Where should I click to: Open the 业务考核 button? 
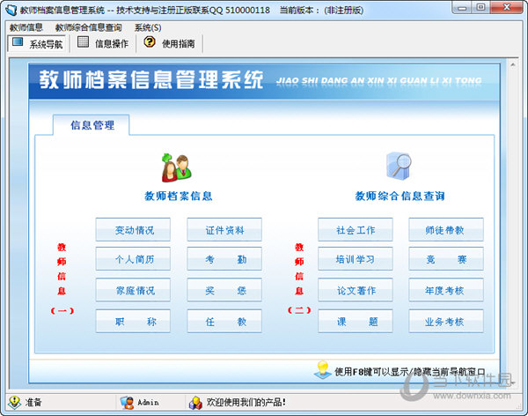[446, 321]
